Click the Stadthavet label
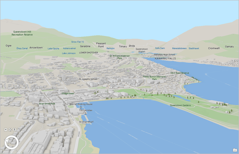The image size is (239, 154). [x=194, y=48]
